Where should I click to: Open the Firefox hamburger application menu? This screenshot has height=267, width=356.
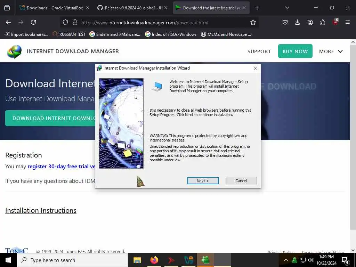348,22
